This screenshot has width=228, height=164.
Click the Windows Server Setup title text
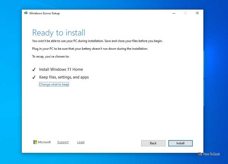[44, 13]
